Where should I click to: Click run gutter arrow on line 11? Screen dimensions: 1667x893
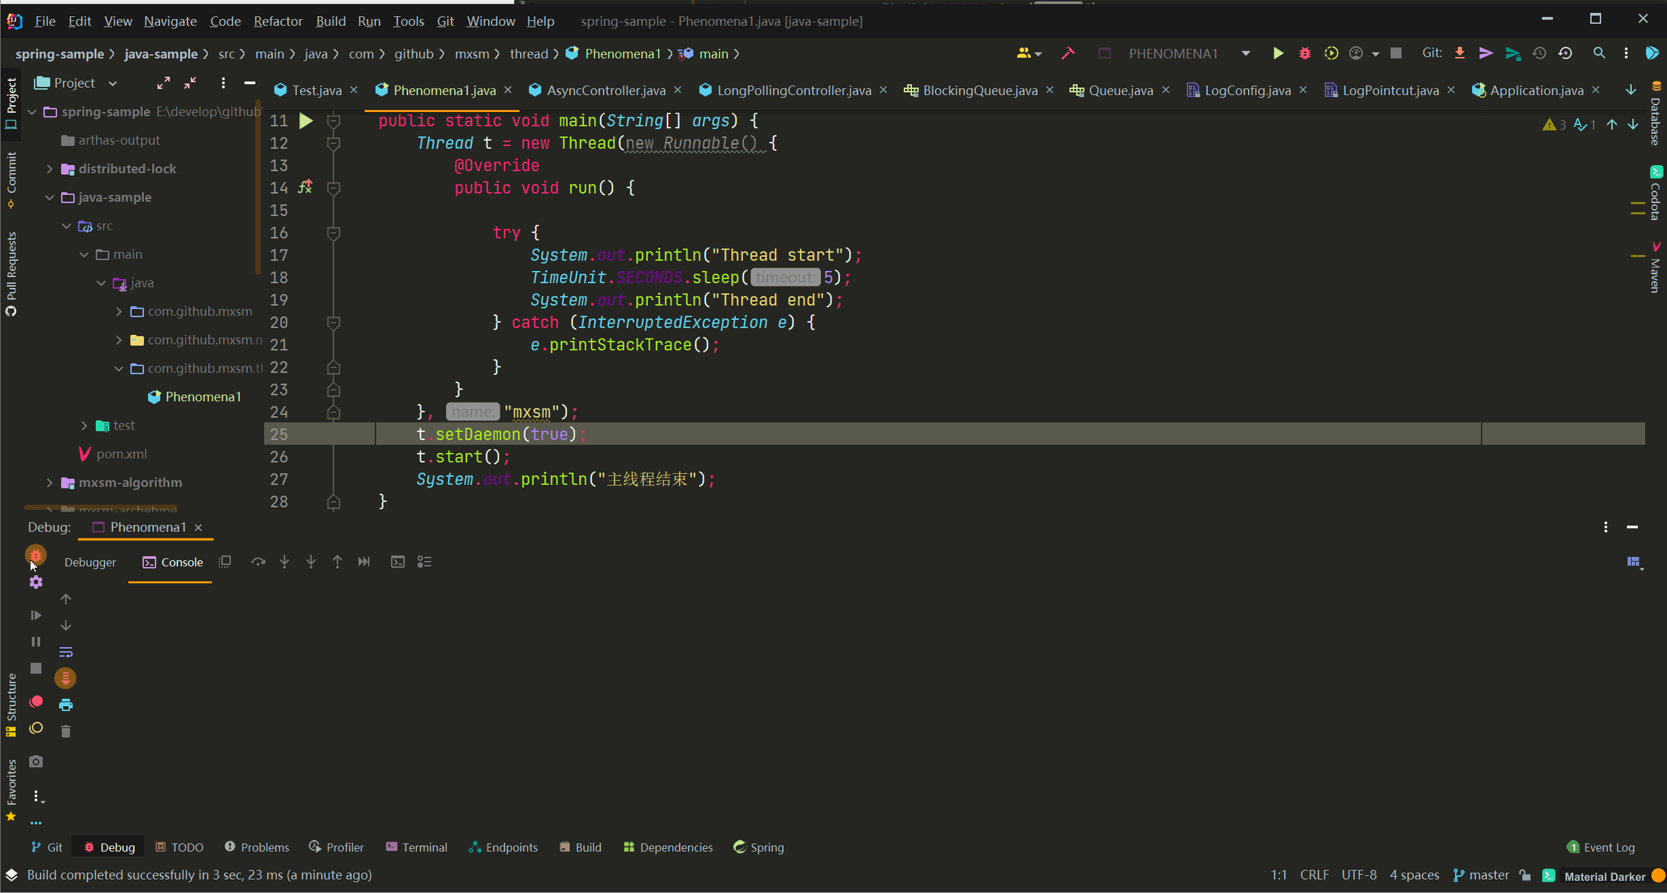coord(306,121)
